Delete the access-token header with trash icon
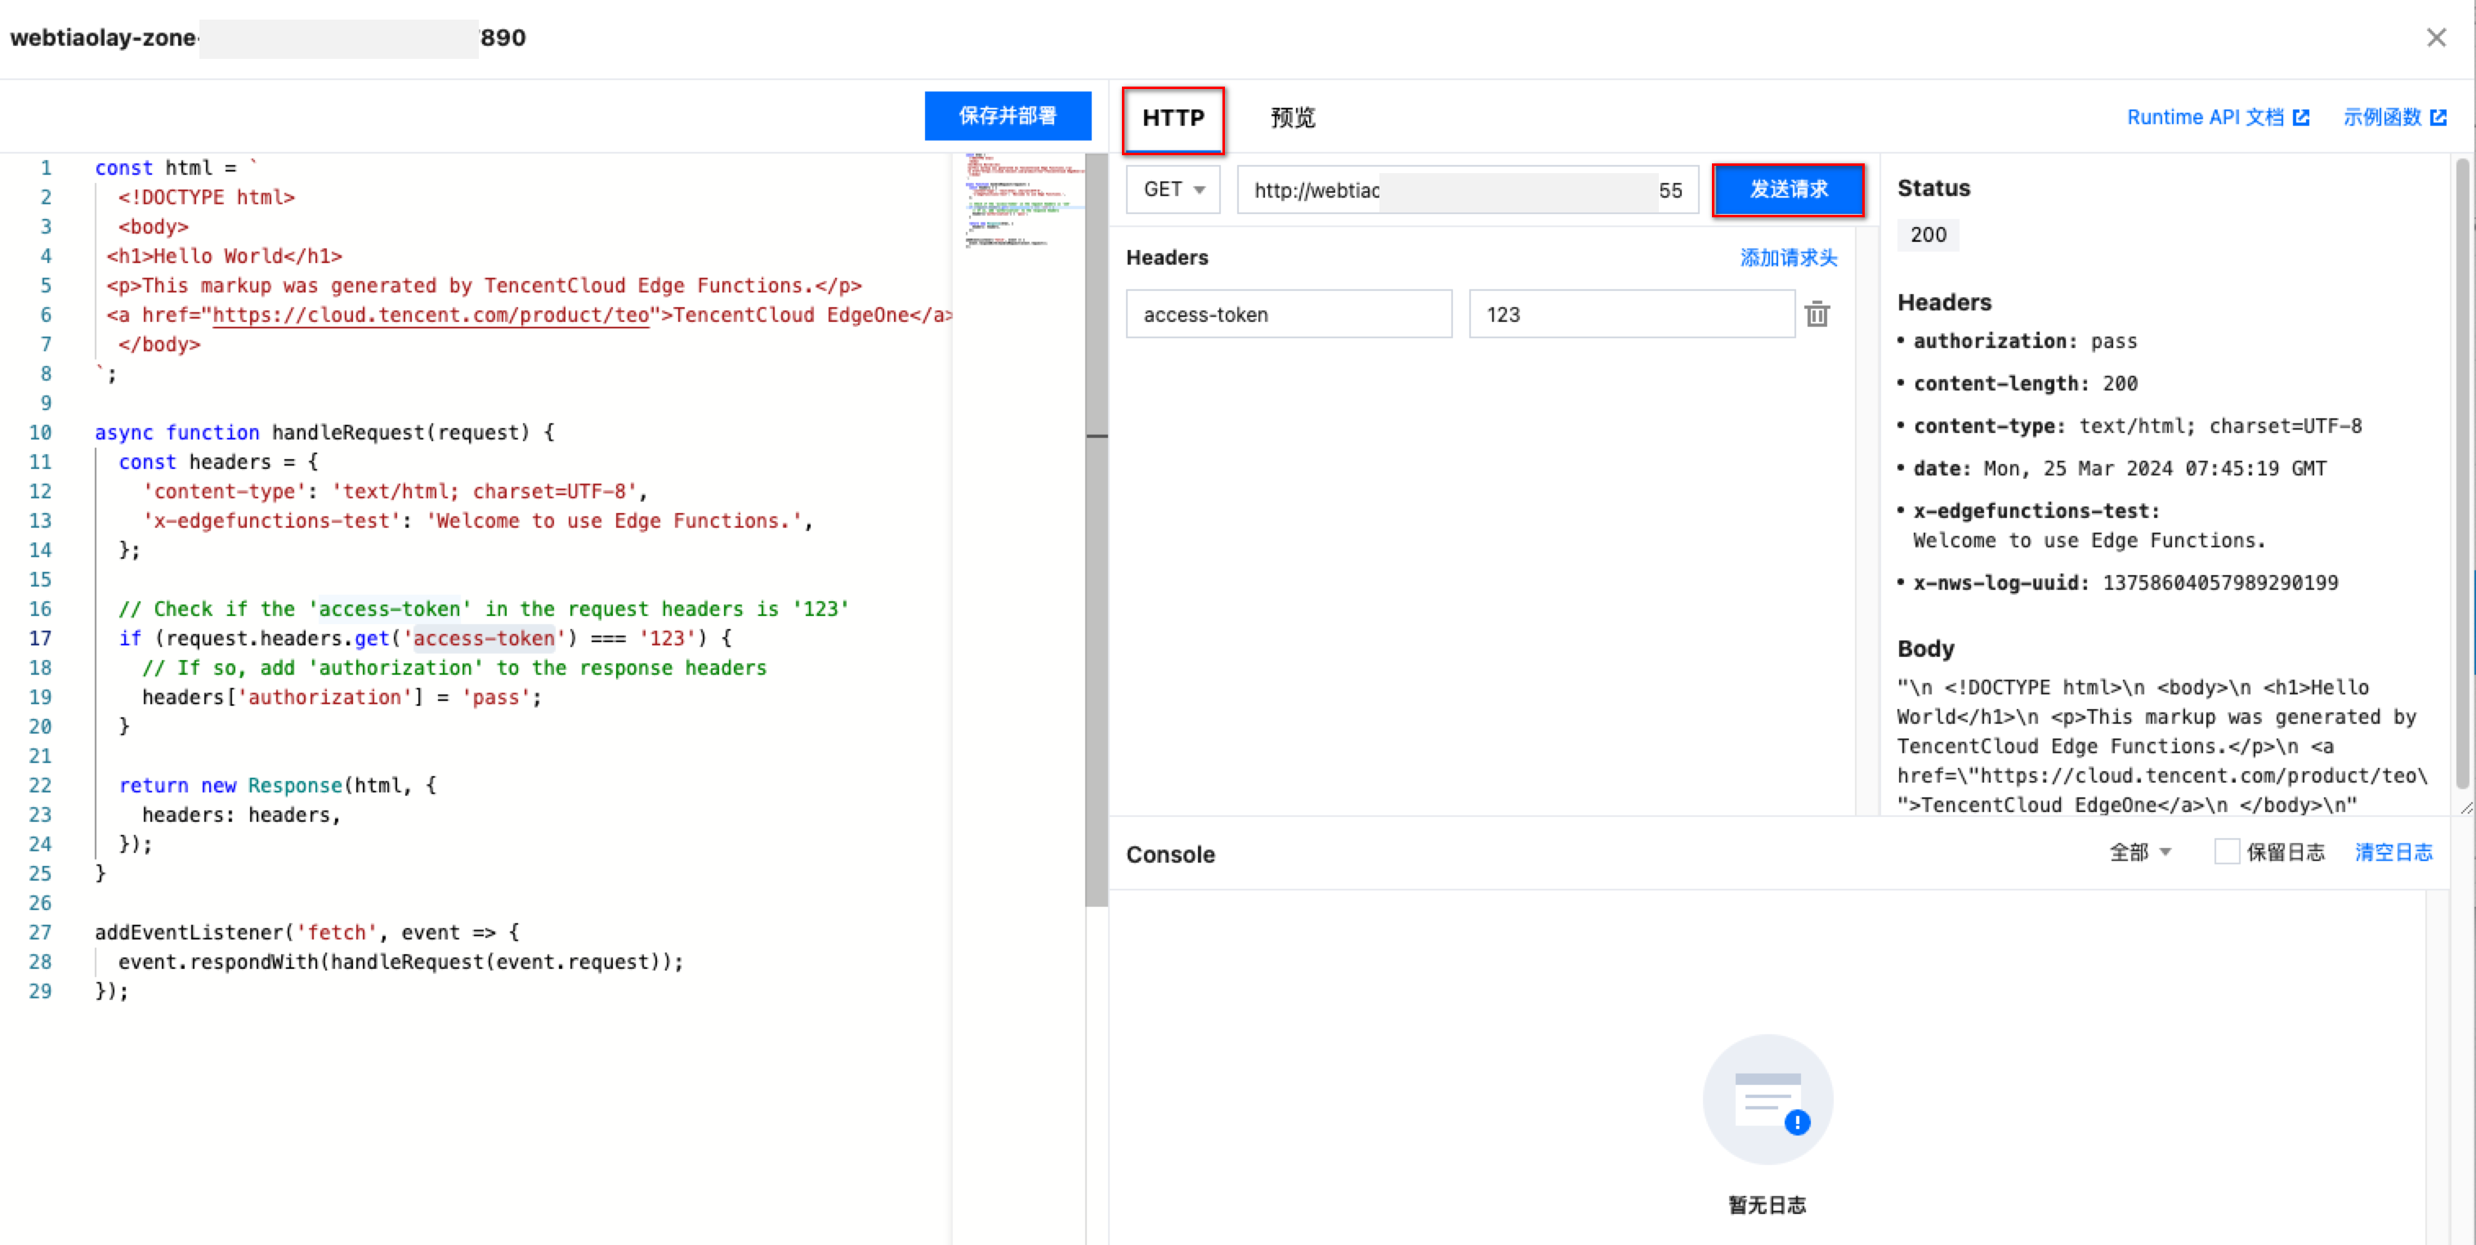Viewport: 2476px width, 1245px height. click(1817, 315)
